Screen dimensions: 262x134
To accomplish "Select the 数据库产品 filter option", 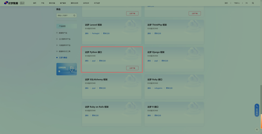I will point(63,33).
